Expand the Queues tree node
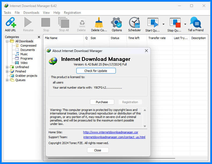This screenshot has height=164, width=212. (7, 80)
